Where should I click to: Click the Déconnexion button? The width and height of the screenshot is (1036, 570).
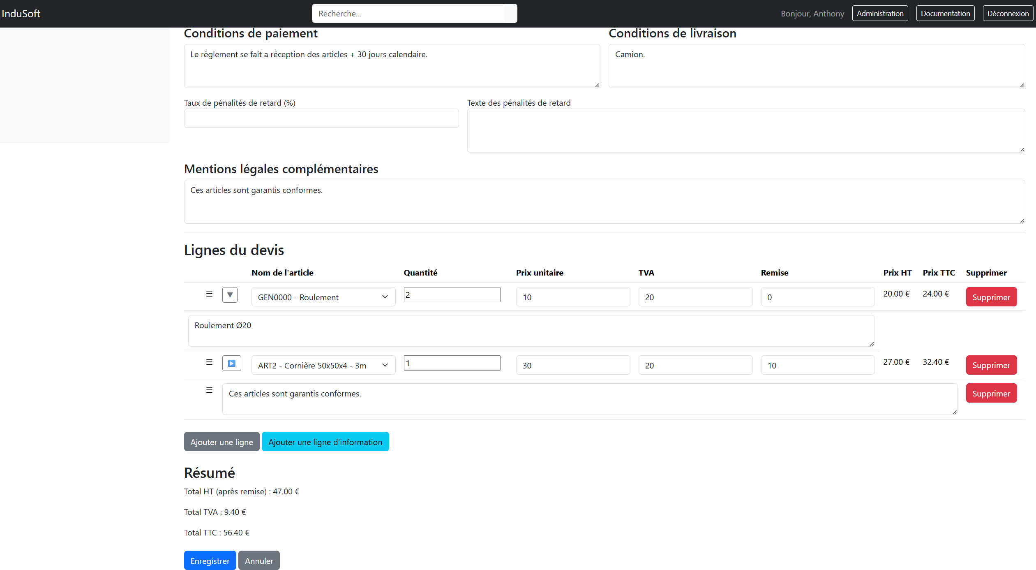click(1008, 14)
